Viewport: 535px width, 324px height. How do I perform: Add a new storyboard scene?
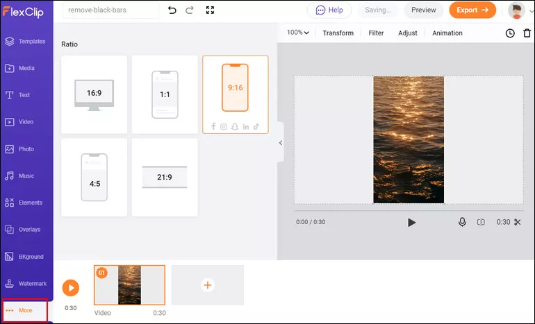[x=208, y=285]
